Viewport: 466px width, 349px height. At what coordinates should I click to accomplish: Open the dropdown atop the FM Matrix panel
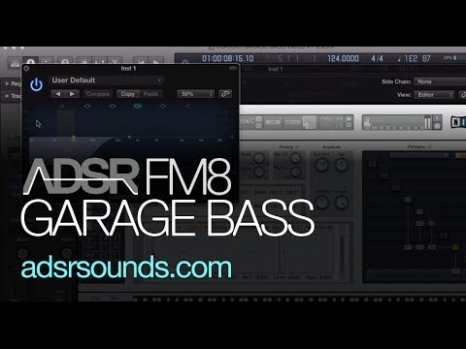[x=419, y=155]
